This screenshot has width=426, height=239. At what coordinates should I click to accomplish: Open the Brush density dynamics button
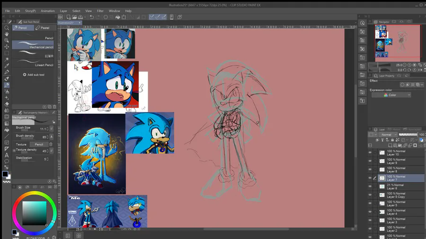51,137
